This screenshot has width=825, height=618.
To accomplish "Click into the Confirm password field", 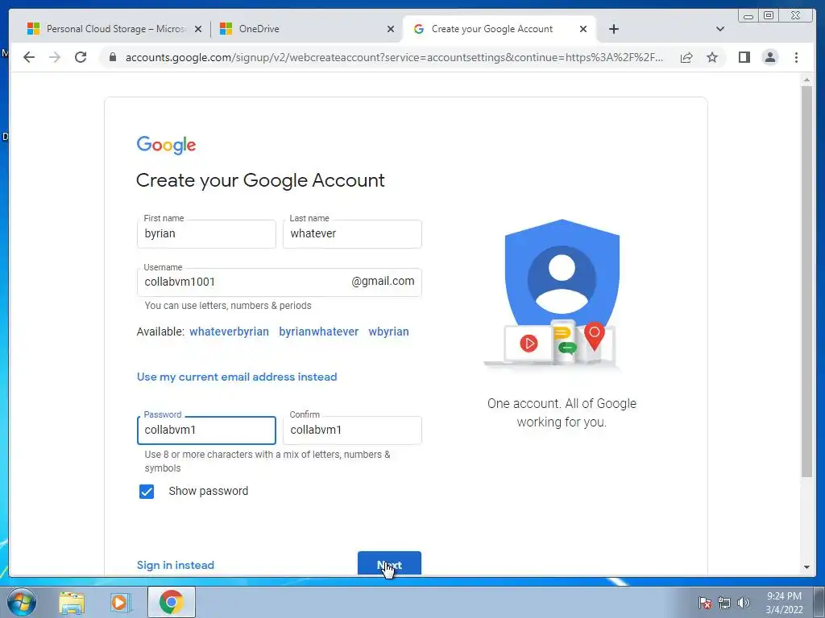I will click(x=352, y=431).
